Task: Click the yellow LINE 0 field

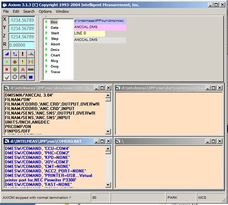Action: tap(89, 34)
